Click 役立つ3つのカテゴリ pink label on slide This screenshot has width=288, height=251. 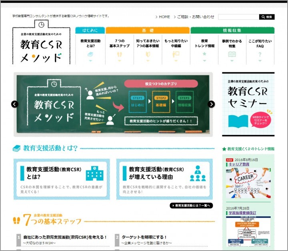coord(161,84)
